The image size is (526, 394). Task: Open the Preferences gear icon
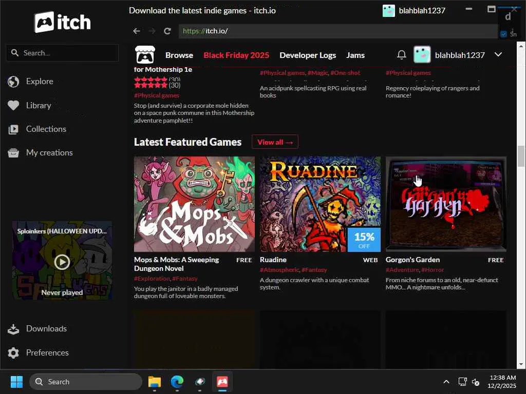pyautogui.click(x=13, y=353)
